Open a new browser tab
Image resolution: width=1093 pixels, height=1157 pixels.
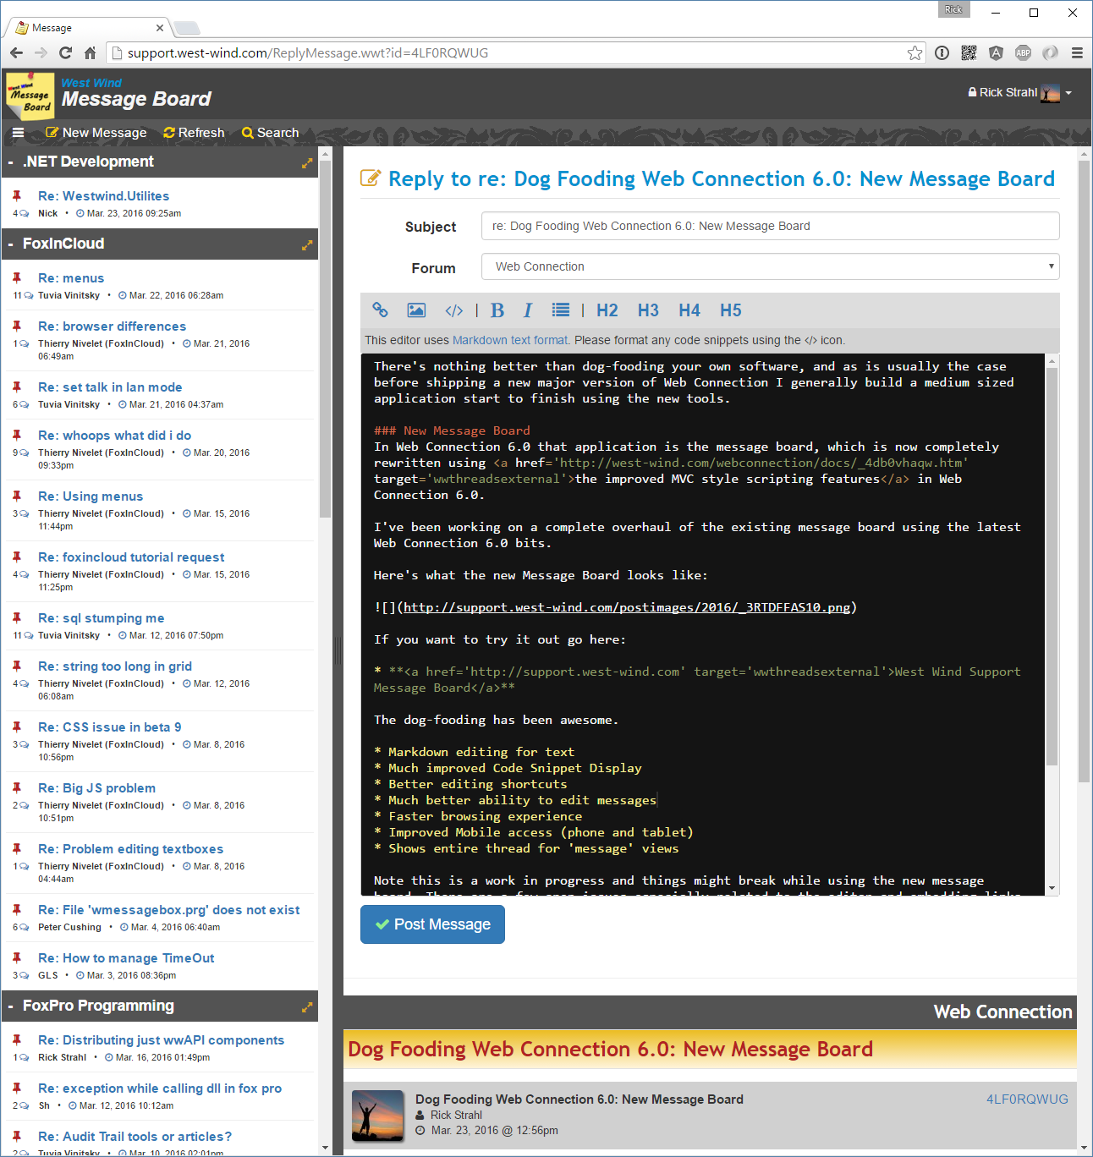[x=187, y=28]
